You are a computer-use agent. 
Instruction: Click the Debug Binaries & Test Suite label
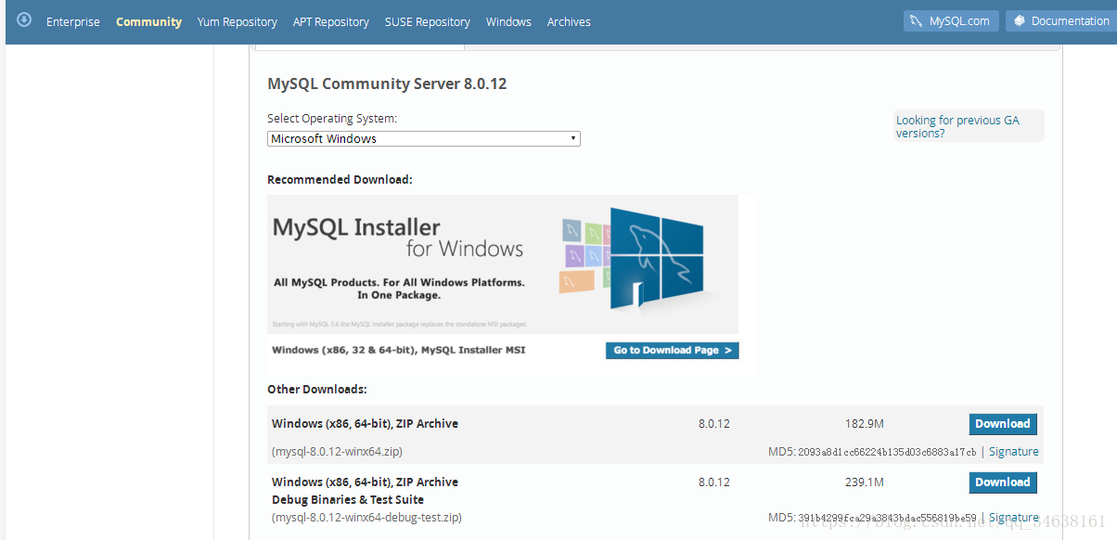(x=348, y=500)
